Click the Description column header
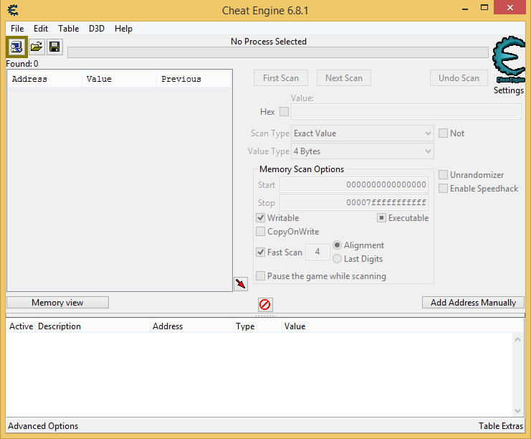Screen dimensions: 531x439 [92, 326]
